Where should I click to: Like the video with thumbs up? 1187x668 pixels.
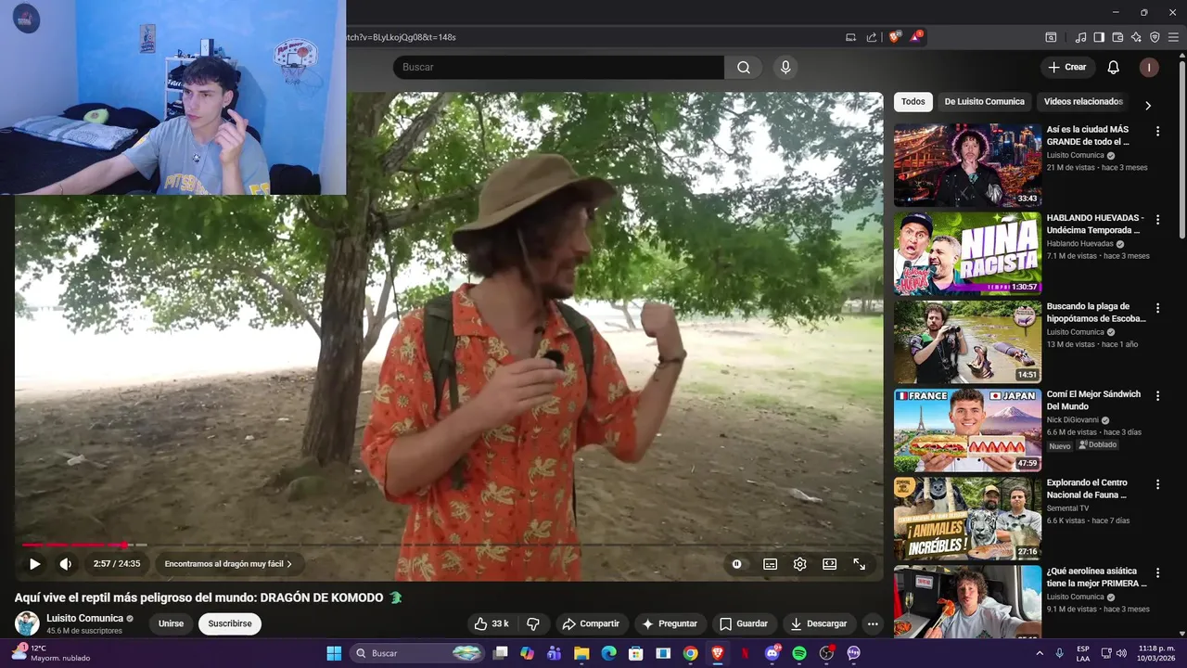491,623
